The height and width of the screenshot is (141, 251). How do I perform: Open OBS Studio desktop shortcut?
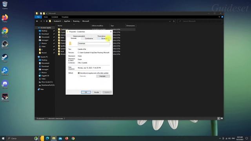click(x=5, y=45)
